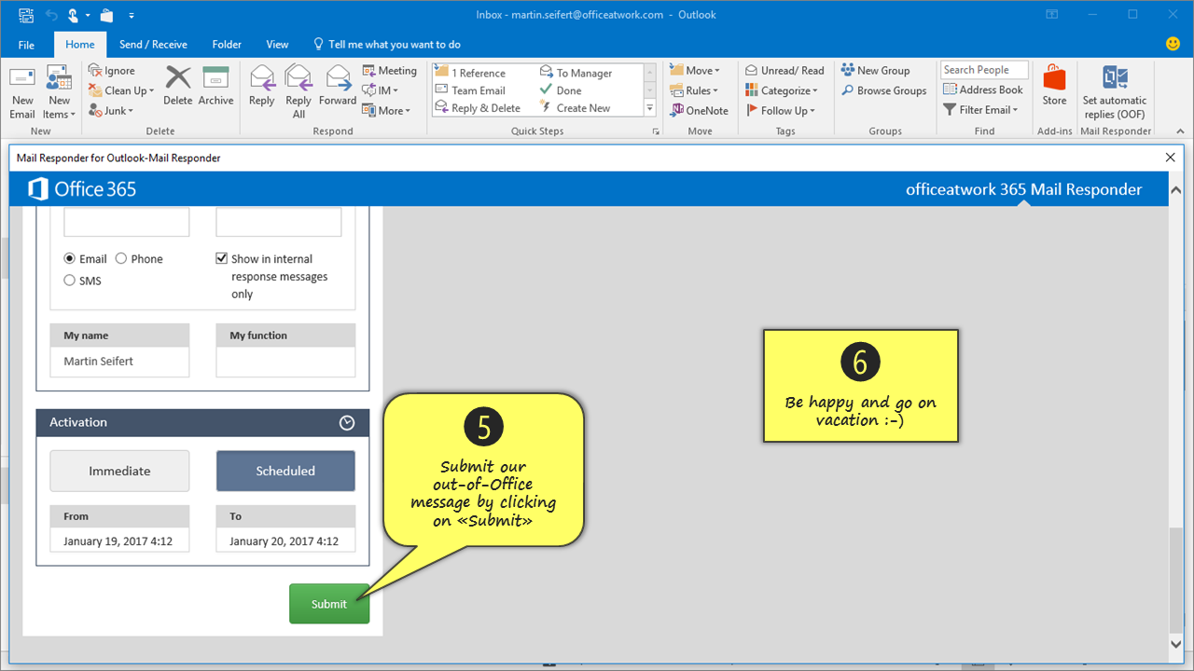Expand the More respond options

tap(387, 110)
